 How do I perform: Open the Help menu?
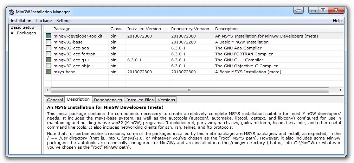337,20
